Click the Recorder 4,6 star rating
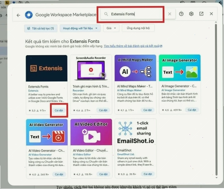224x189 pixels. pyautogui.click(x=76, y=110)
